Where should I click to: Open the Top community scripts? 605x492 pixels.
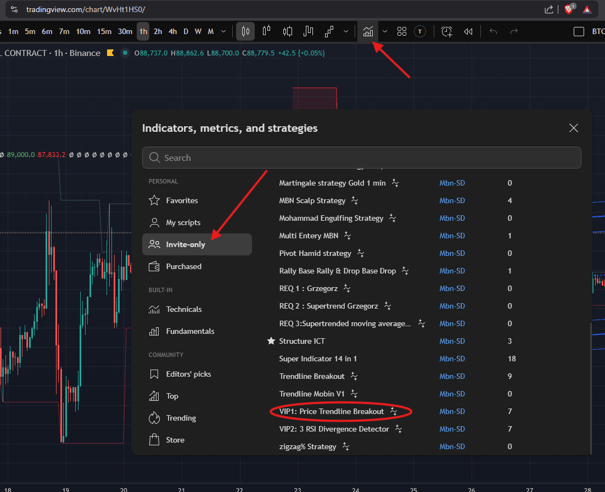point(197,396)
